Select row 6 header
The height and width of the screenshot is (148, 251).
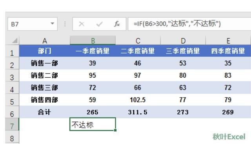pos(12,112)
